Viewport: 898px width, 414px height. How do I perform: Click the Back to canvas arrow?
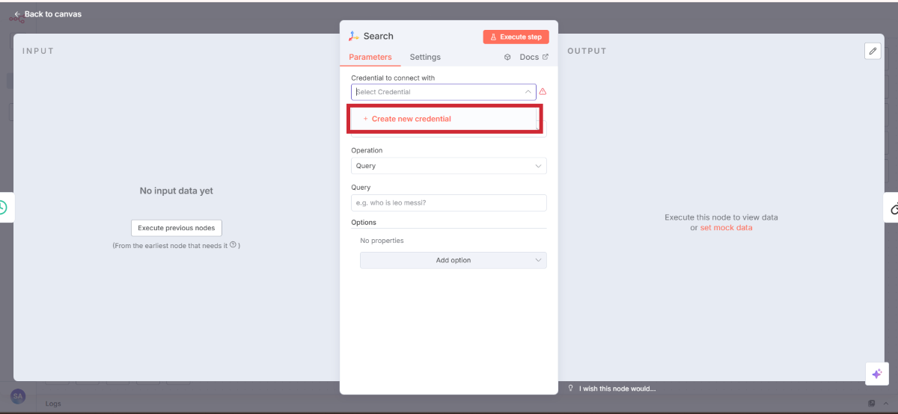[17, 14]
